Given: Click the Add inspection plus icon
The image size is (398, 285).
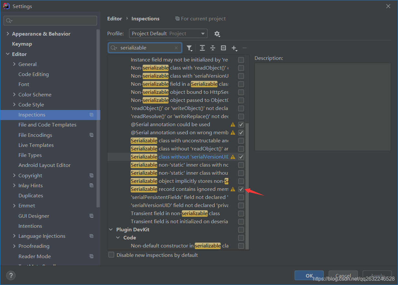Looking at the screenshot, I should pos(234,48).
